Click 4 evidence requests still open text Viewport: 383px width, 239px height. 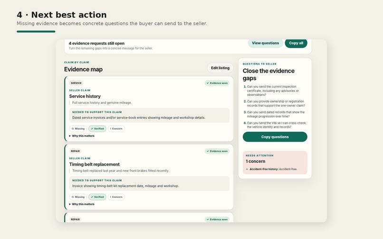click(96, 44)
